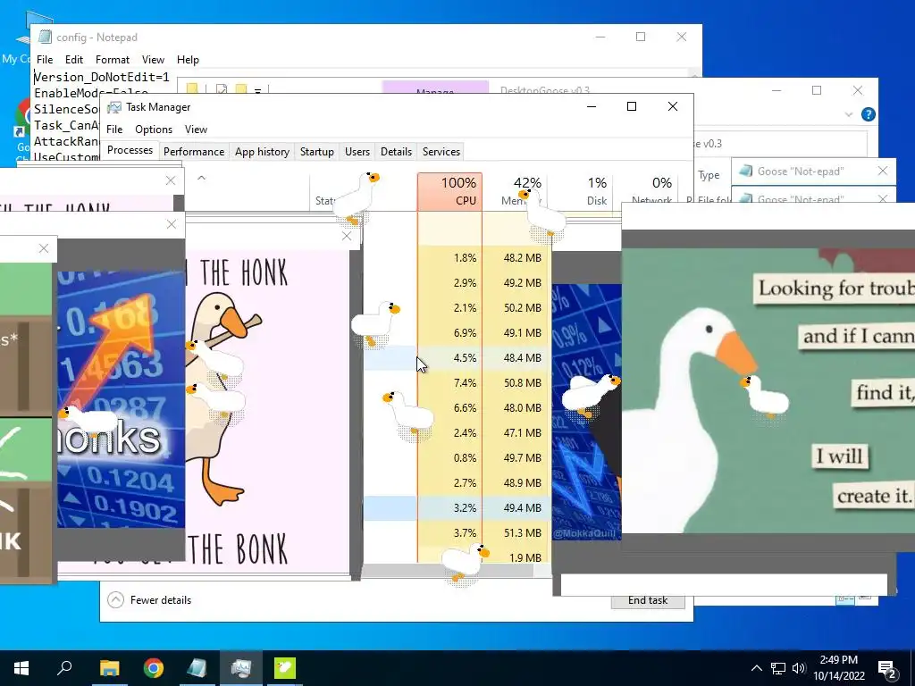Switch to the Performance tab
This screenshot has height=686, width=915.
[x=194, y=152]
